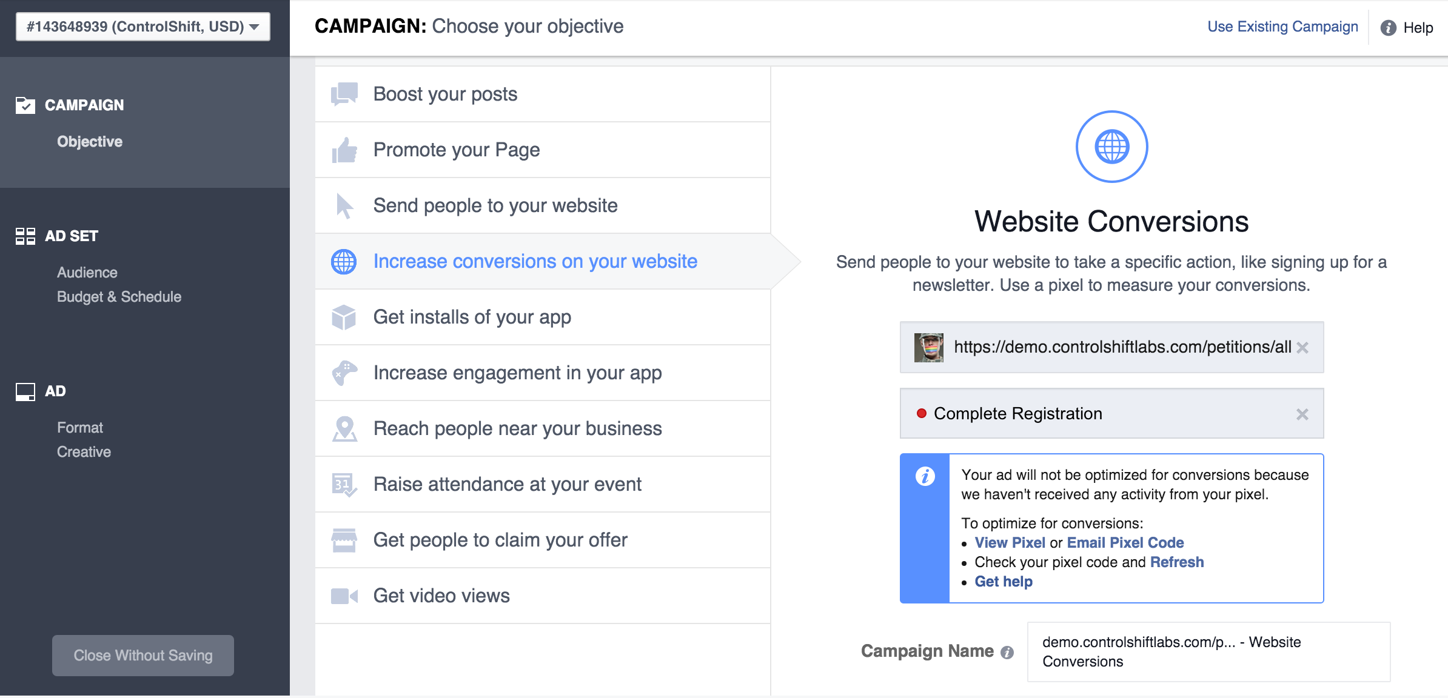Open Audience section in sidebar
This screenshot has height=698, width=1448.
pos(87,273)
